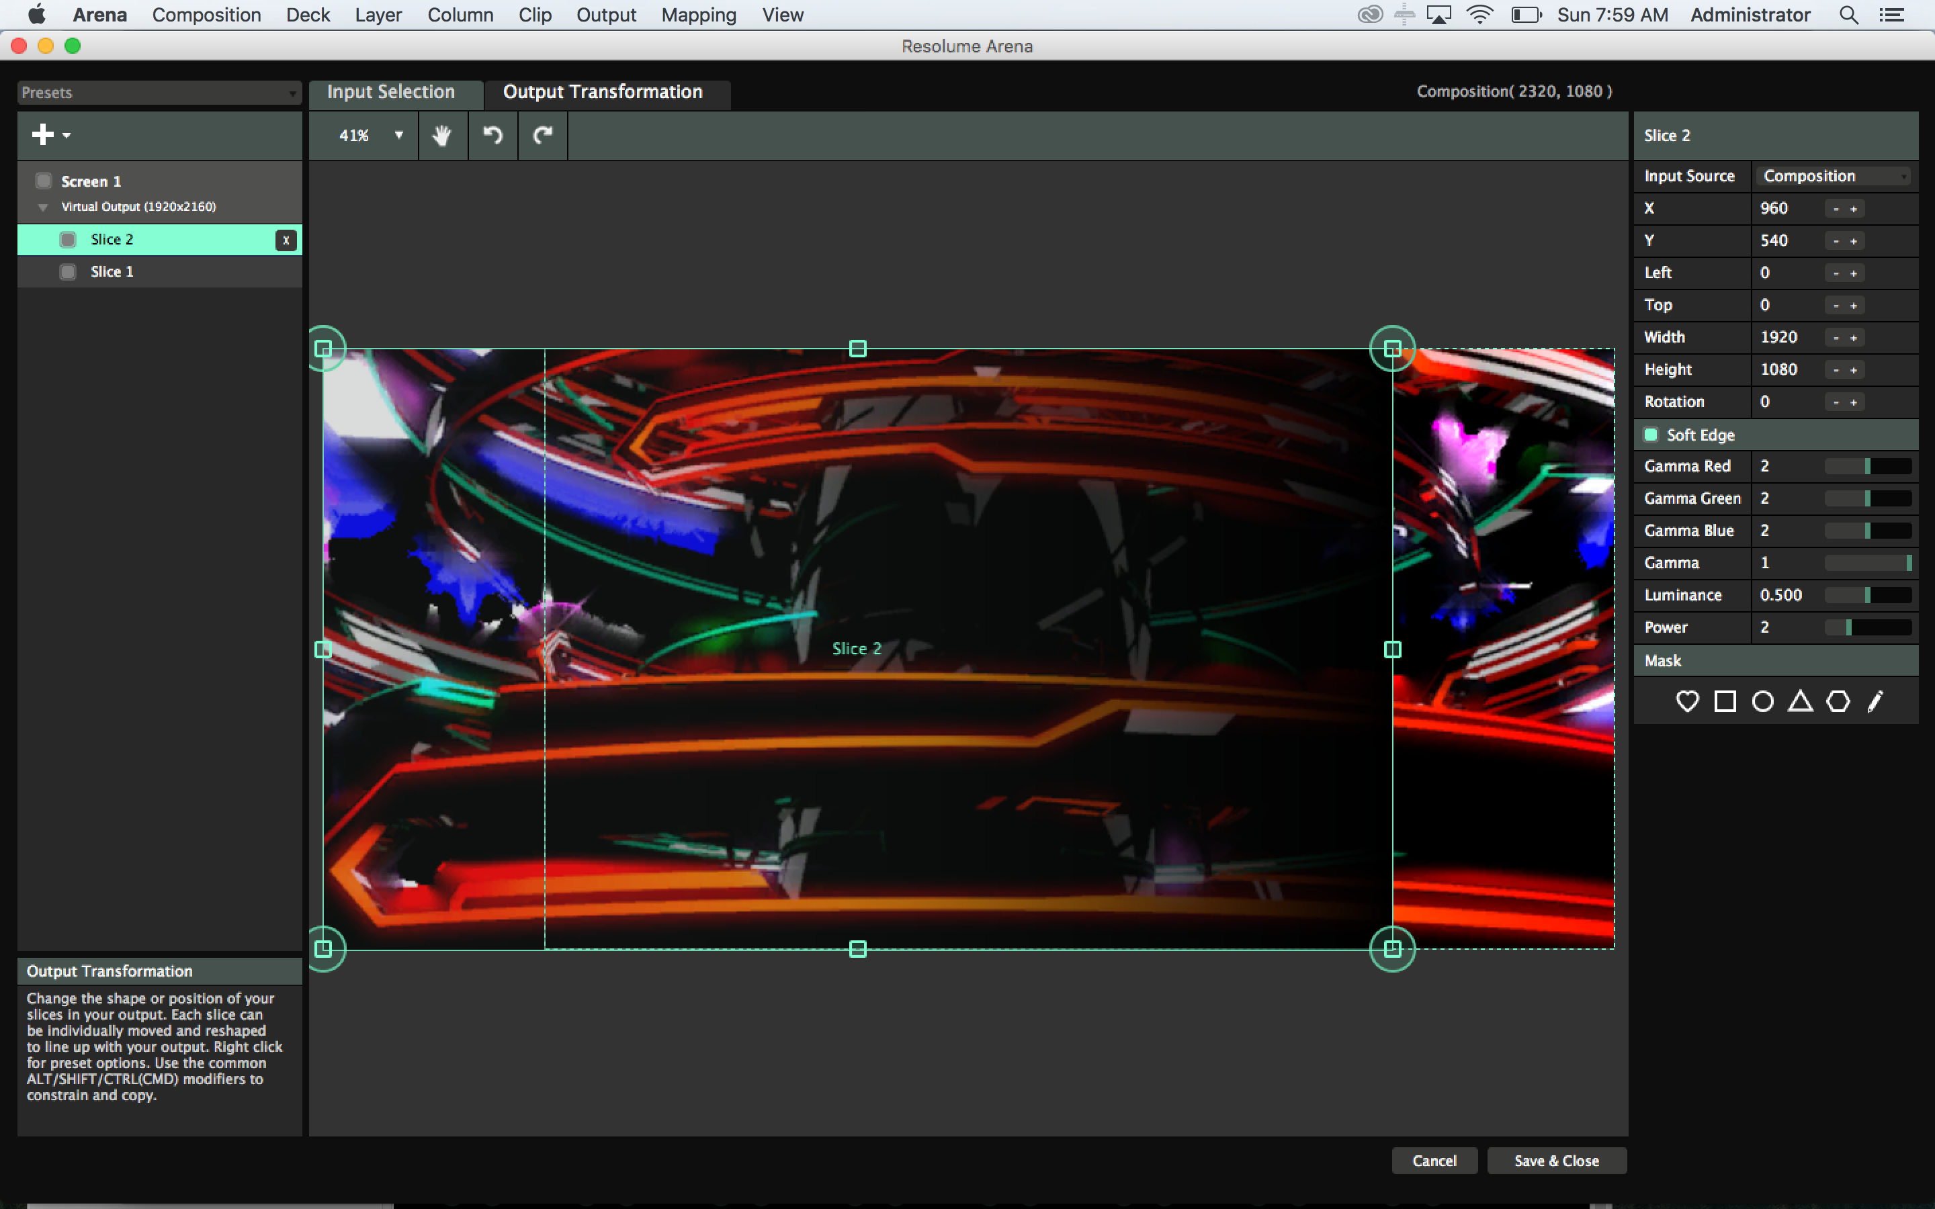Switch to the Input Selection tab
The image size is (1935, 1209).
click(x=391, y=92)
